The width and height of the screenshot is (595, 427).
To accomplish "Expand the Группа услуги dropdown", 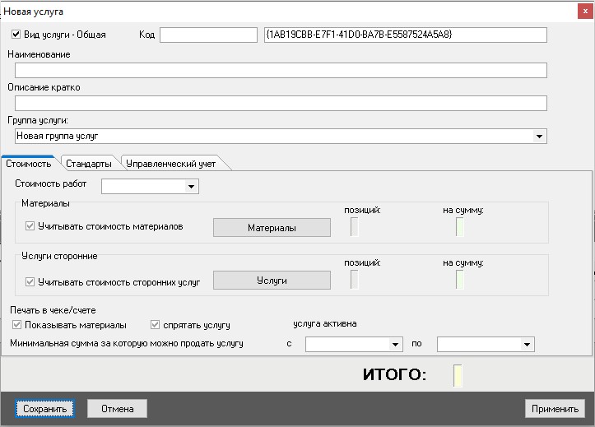I will 540,136.
